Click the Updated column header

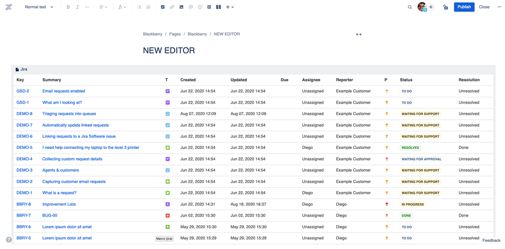tap(239, 80)
